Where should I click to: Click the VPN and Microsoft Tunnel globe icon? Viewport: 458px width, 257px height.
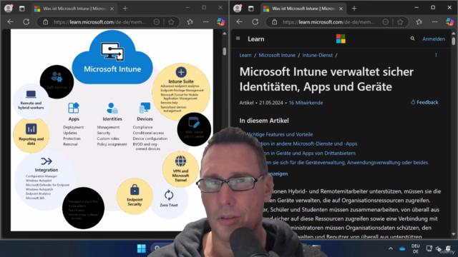click(180, 161)
